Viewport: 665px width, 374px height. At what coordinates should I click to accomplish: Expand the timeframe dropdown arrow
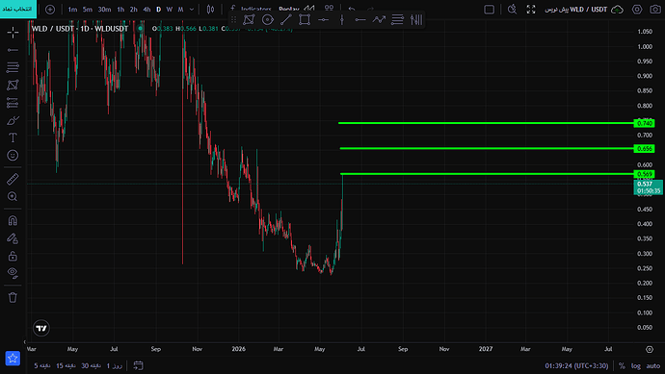(192, 10)
